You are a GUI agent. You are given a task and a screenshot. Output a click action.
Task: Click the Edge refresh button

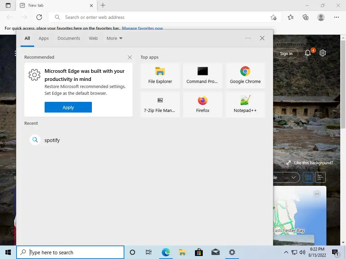[39, 17]
